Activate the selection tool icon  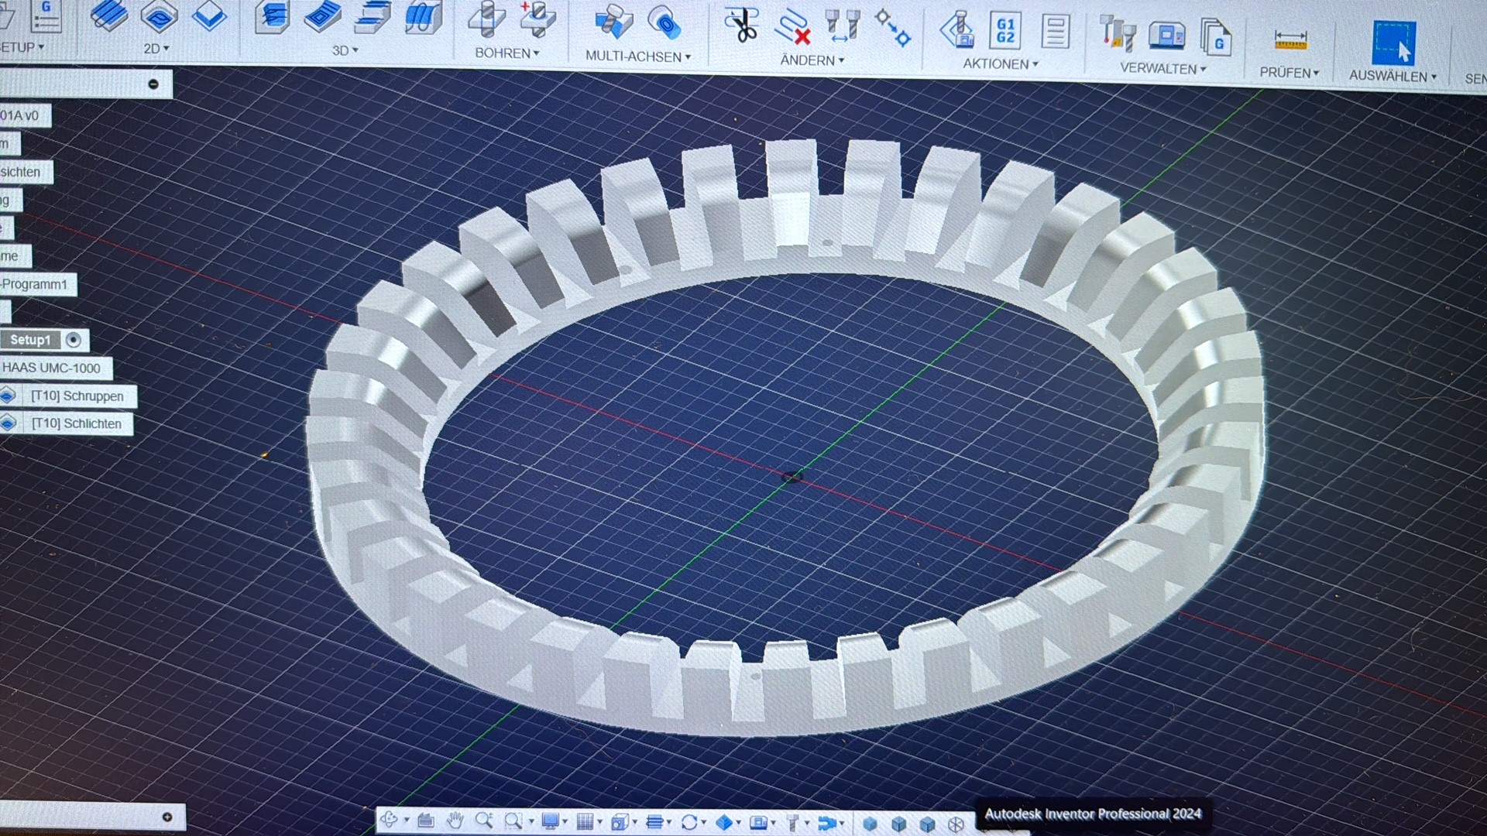pos(1394,43)
